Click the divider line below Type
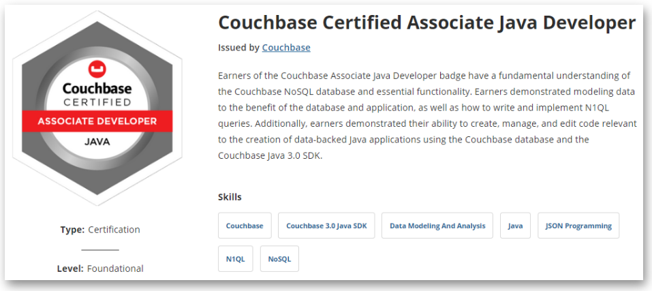Screen dimensions: 652x291 coord(100,250)
